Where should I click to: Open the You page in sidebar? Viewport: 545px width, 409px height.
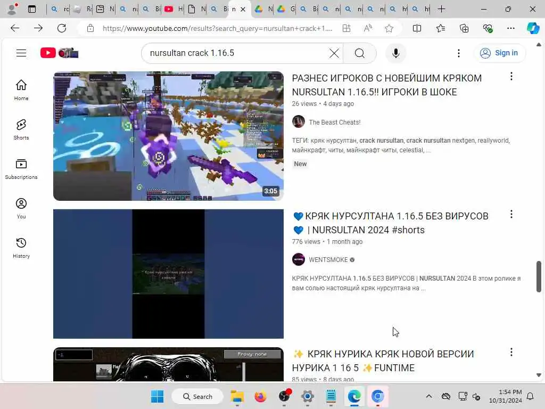coord(21,208)
